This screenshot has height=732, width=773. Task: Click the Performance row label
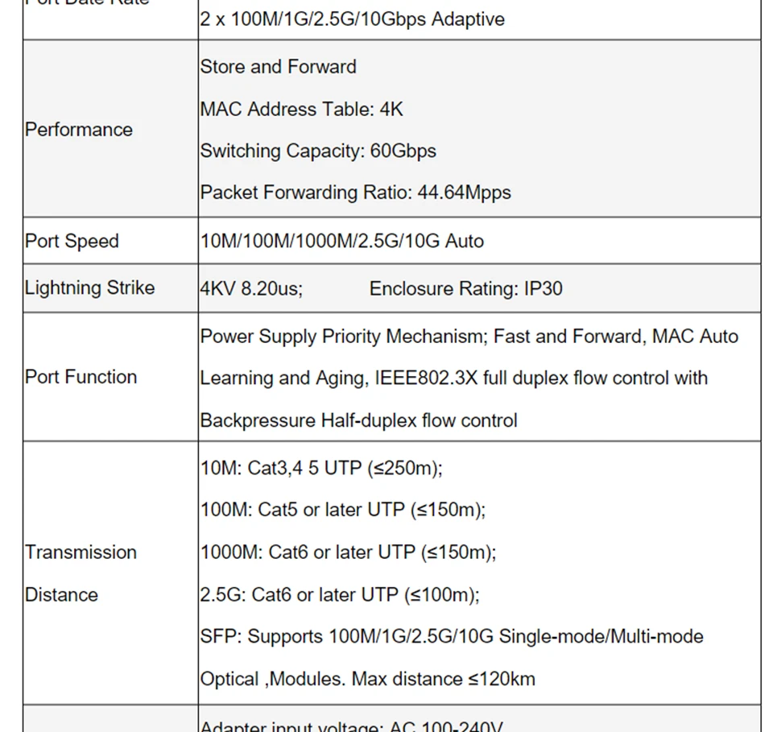[x=79, y=130]
